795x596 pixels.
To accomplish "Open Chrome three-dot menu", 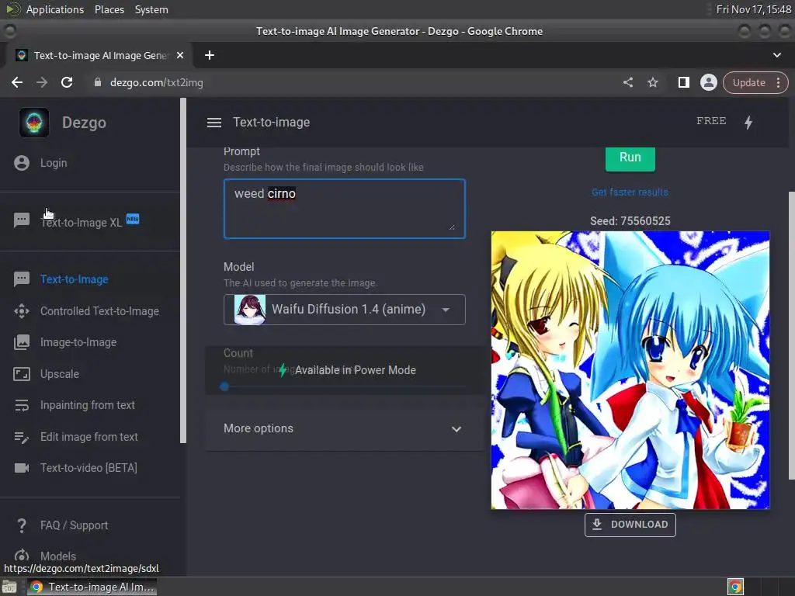I will (x=778, y=82).
